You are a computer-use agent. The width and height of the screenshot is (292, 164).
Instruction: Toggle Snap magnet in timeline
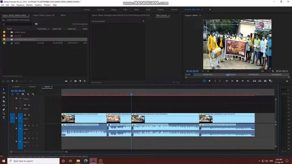[17, 94]
